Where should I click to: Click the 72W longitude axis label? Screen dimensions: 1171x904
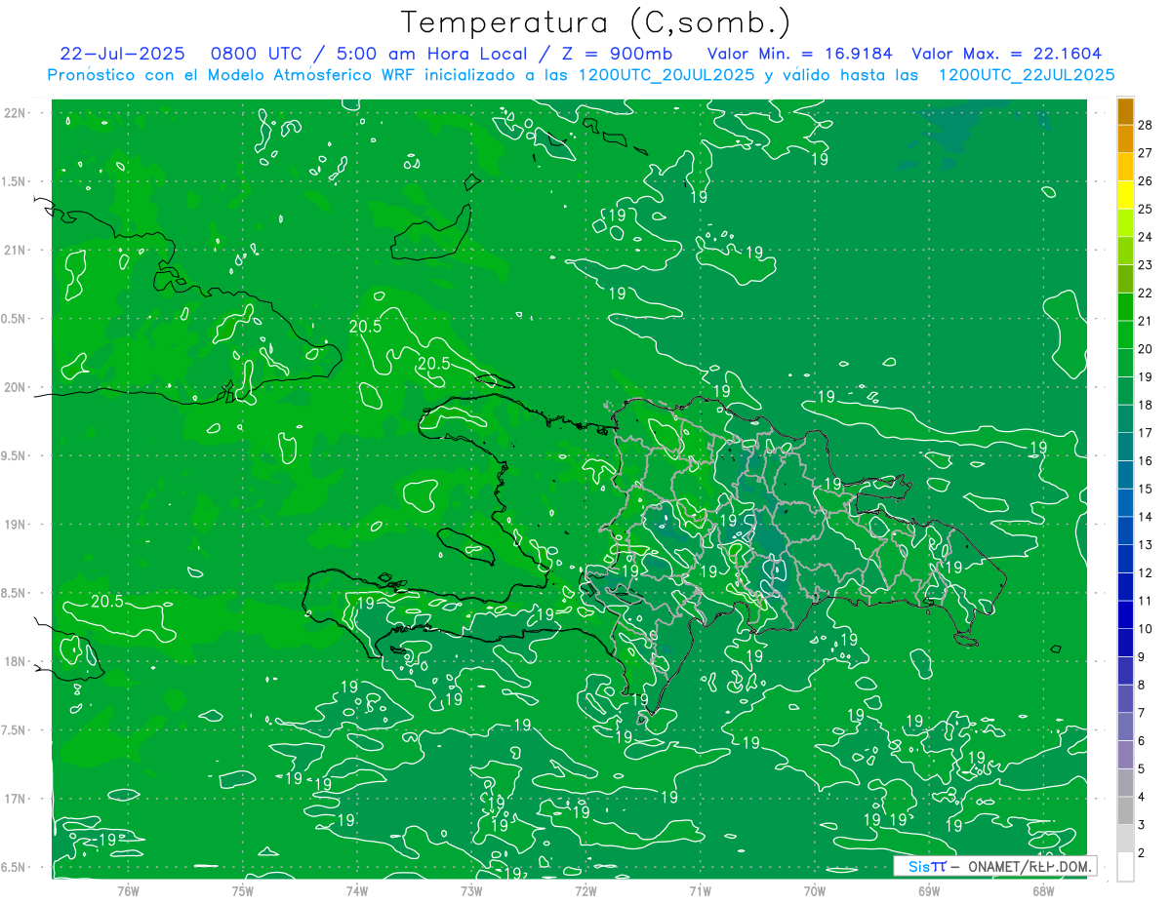point(585,890)
